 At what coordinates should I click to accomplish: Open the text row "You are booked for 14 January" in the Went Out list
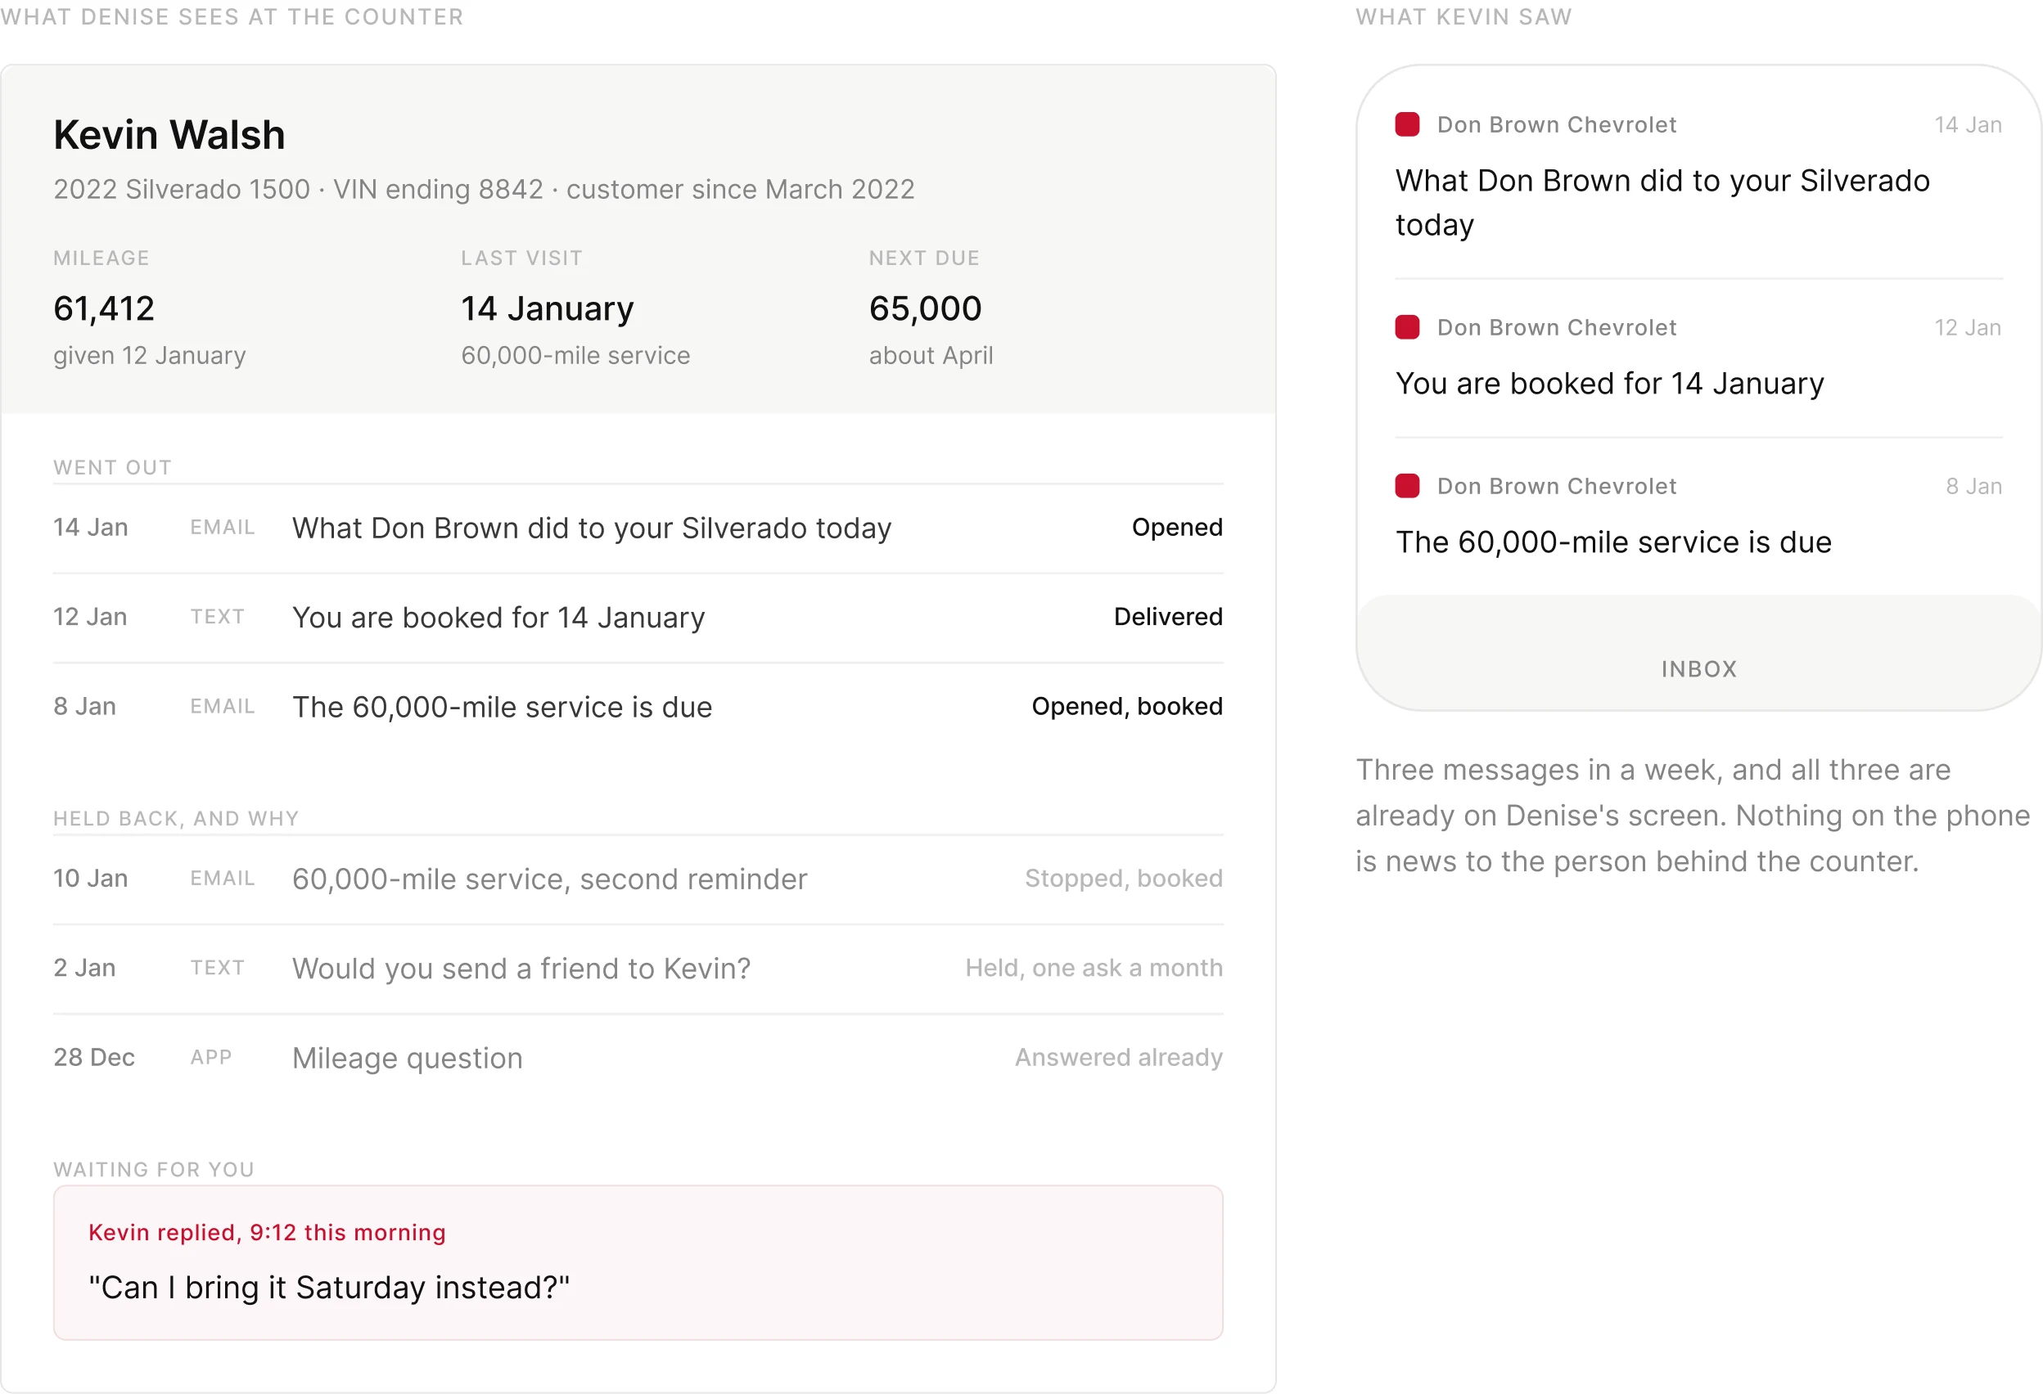tap(638, 618)
